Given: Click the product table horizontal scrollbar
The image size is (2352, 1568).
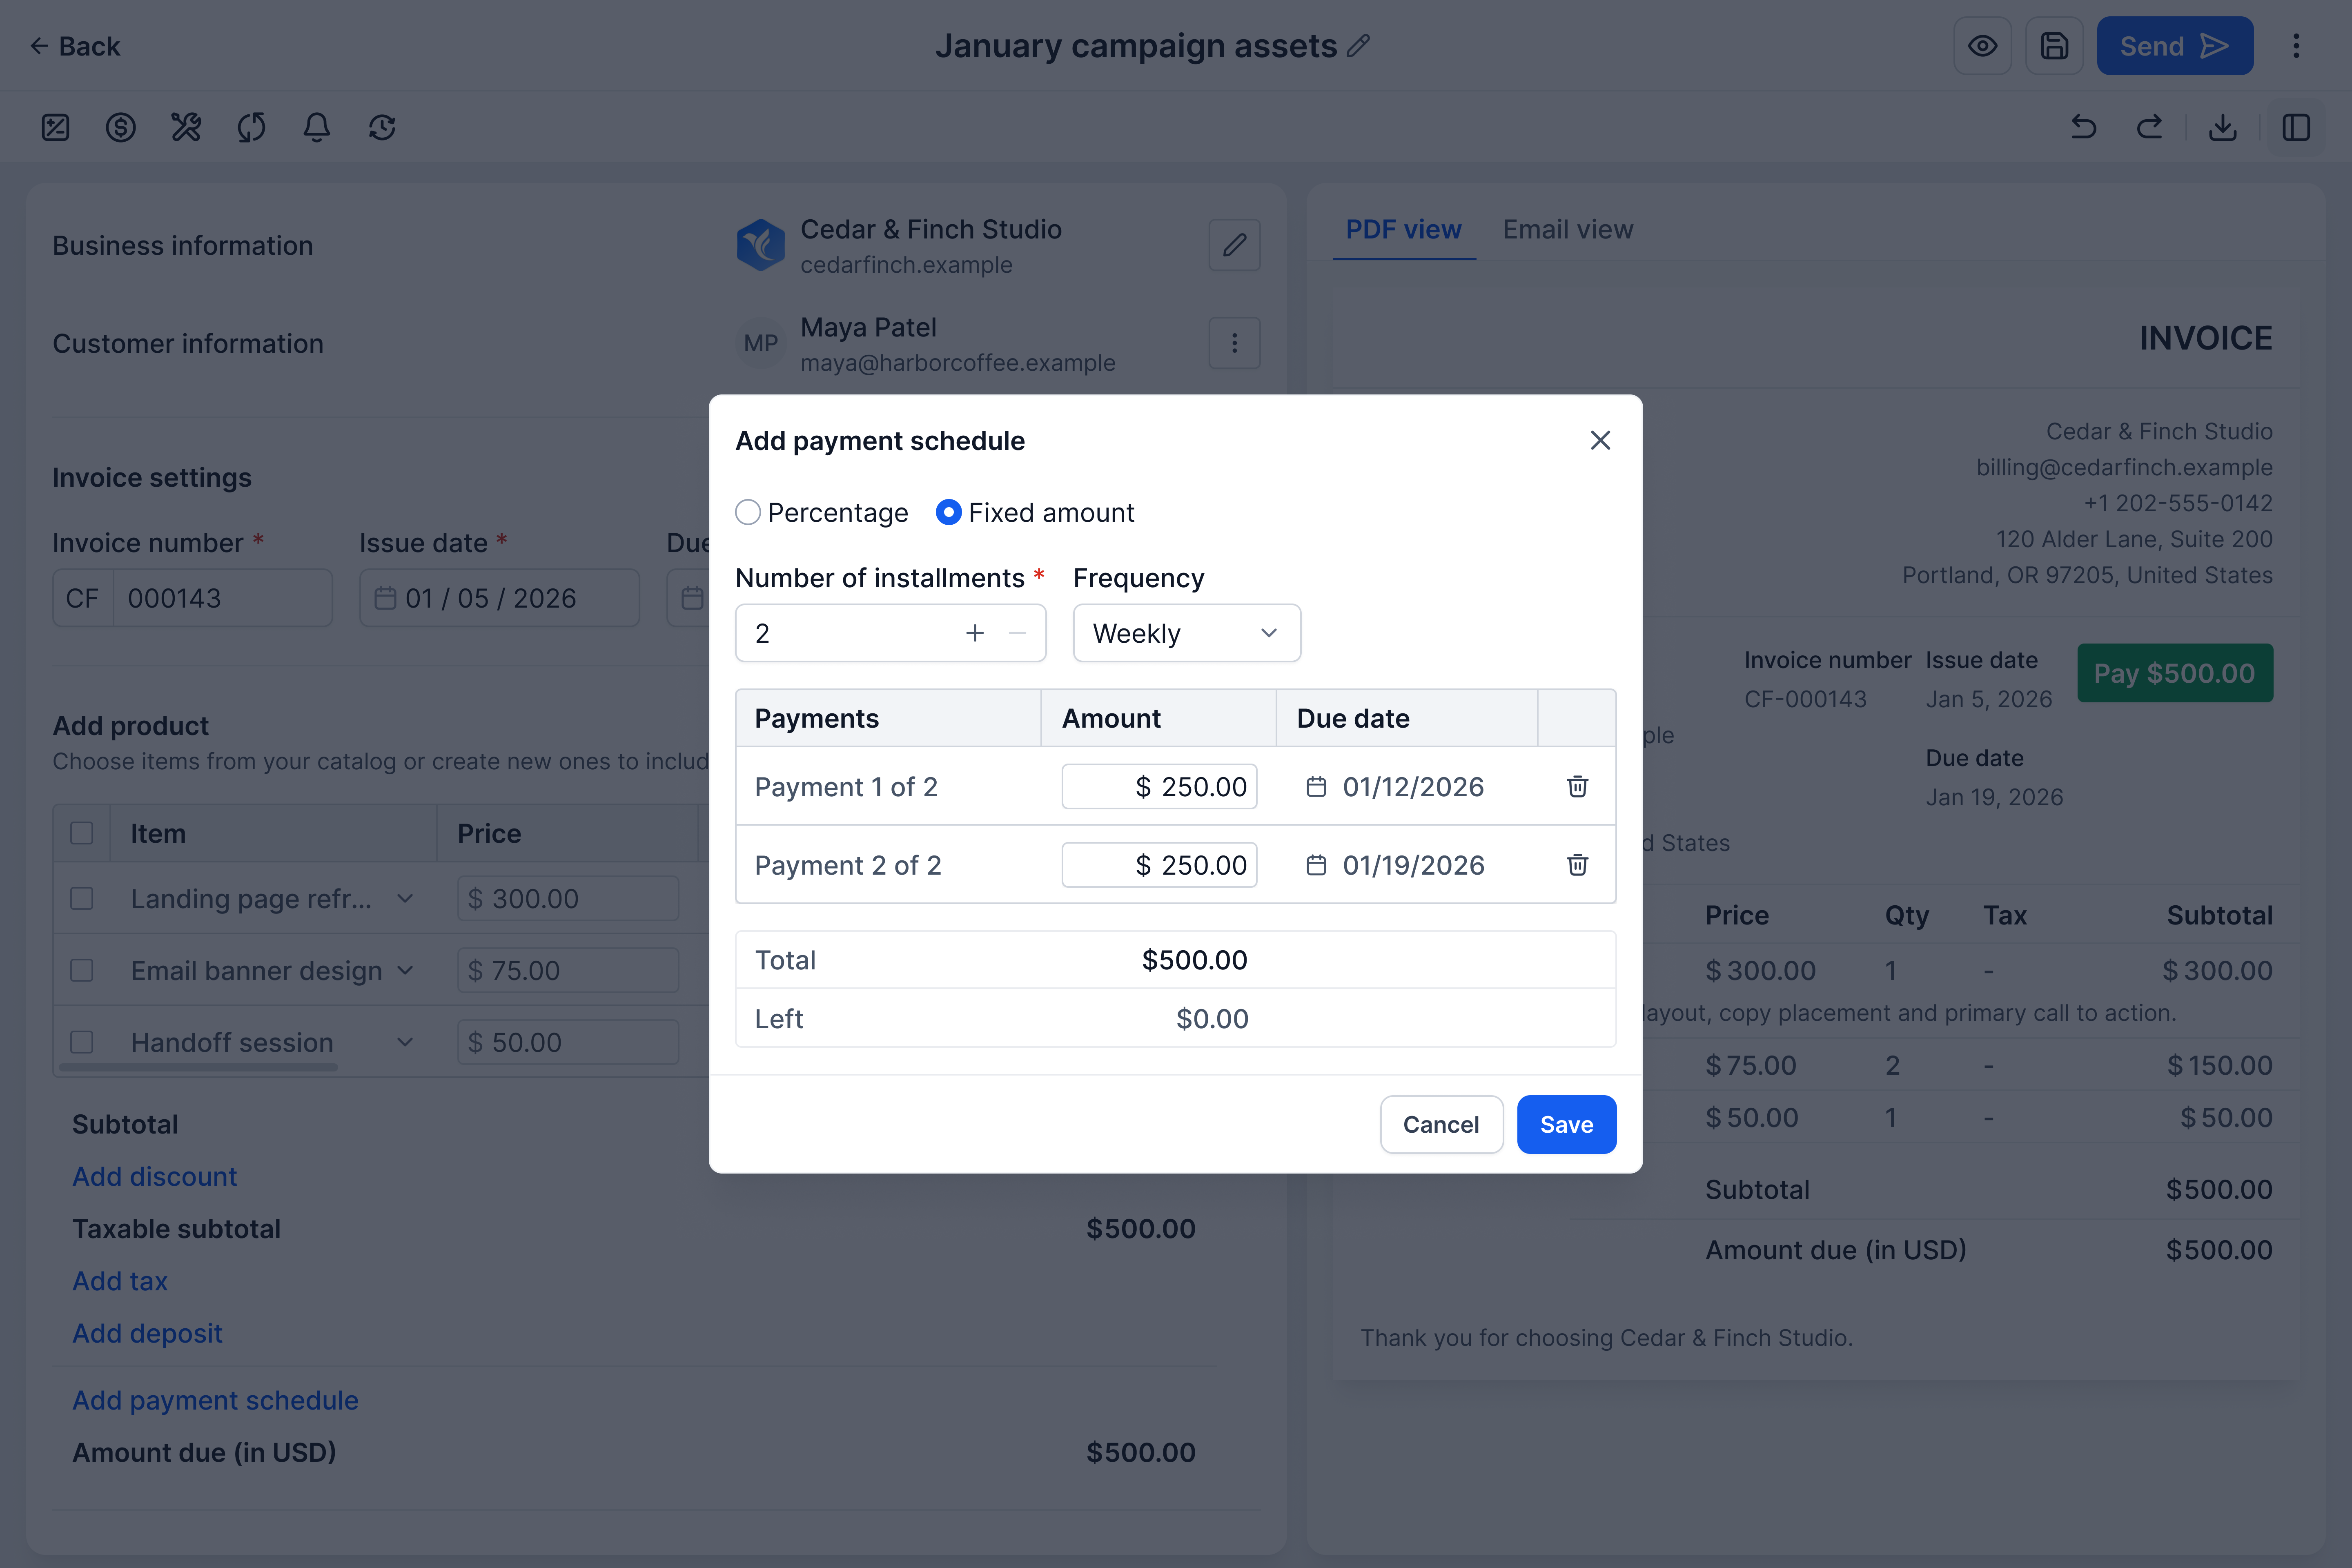Looking at the screenshot, I should pos(198,1067).
